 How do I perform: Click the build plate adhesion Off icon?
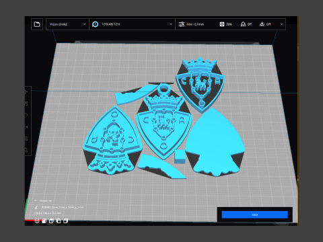[x=262, y=24]
